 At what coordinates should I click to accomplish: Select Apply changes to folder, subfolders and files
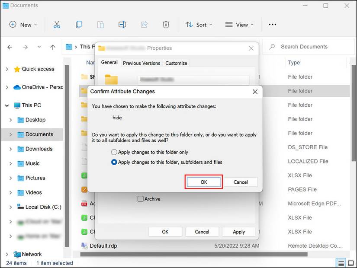113,162
